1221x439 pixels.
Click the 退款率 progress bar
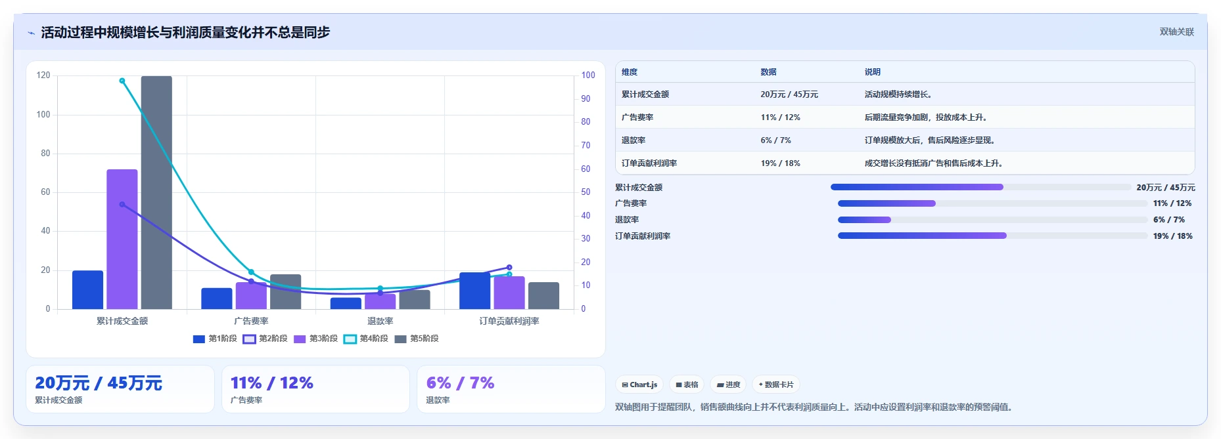point(992,220)
